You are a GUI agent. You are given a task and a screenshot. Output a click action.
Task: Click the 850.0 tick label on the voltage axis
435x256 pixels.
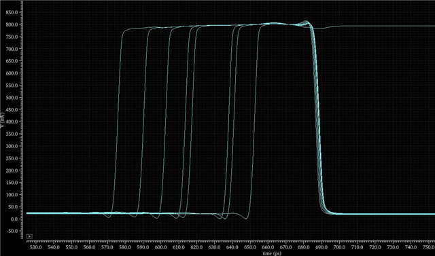tap(12, 12)
